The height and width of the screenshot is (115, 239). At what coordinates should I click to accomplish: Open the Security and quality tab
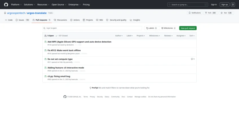[116, 20]
